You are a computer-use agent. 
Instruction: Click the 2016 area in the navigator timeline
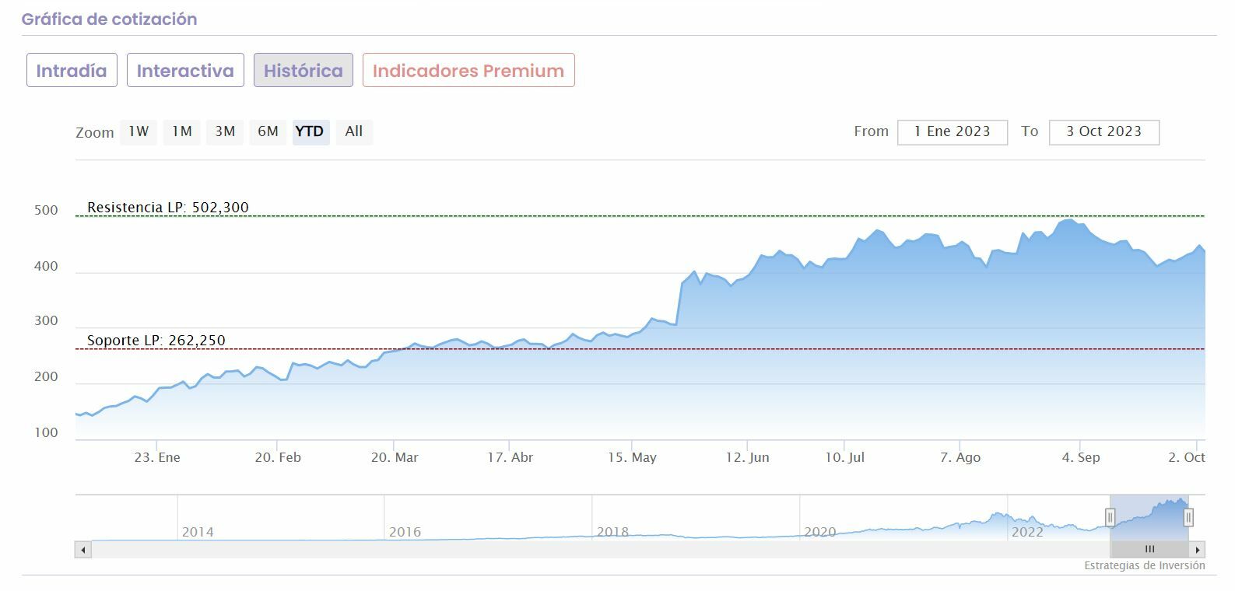click(x=405, y=532)
